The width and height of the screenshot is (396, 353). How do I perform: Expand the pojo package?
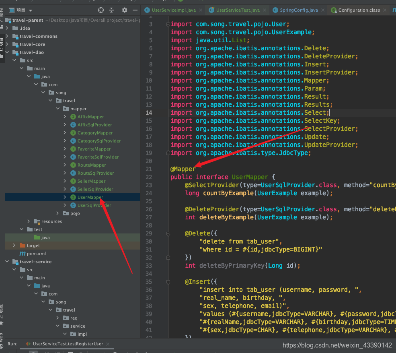[57, 213]
